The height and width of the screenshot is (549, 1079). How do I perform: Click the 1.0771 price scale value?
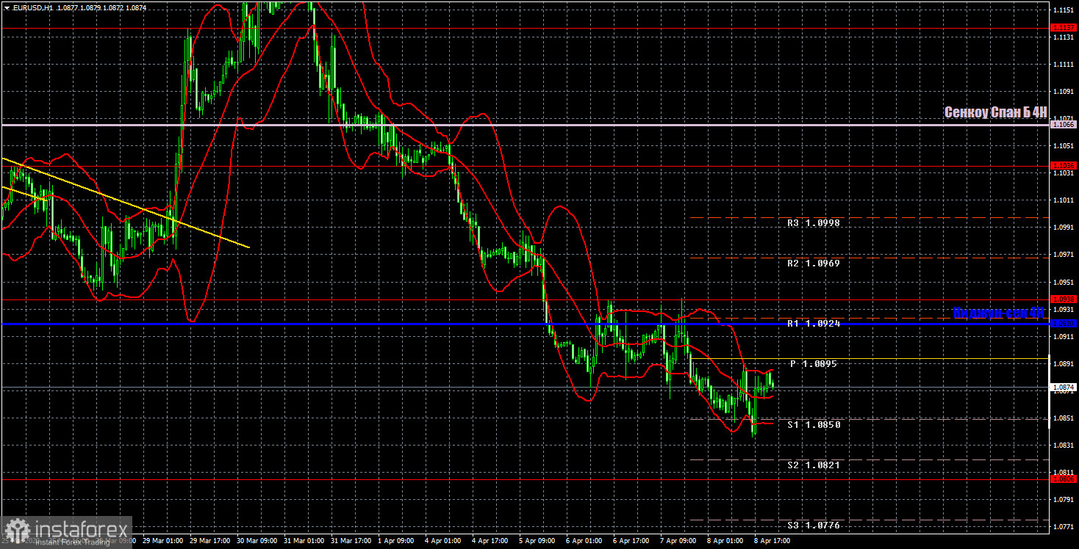[x=1063, y=527]
